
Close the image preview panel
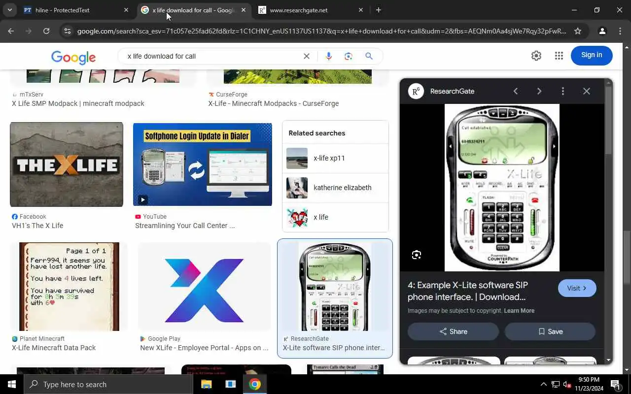click(x=586, y=91)
